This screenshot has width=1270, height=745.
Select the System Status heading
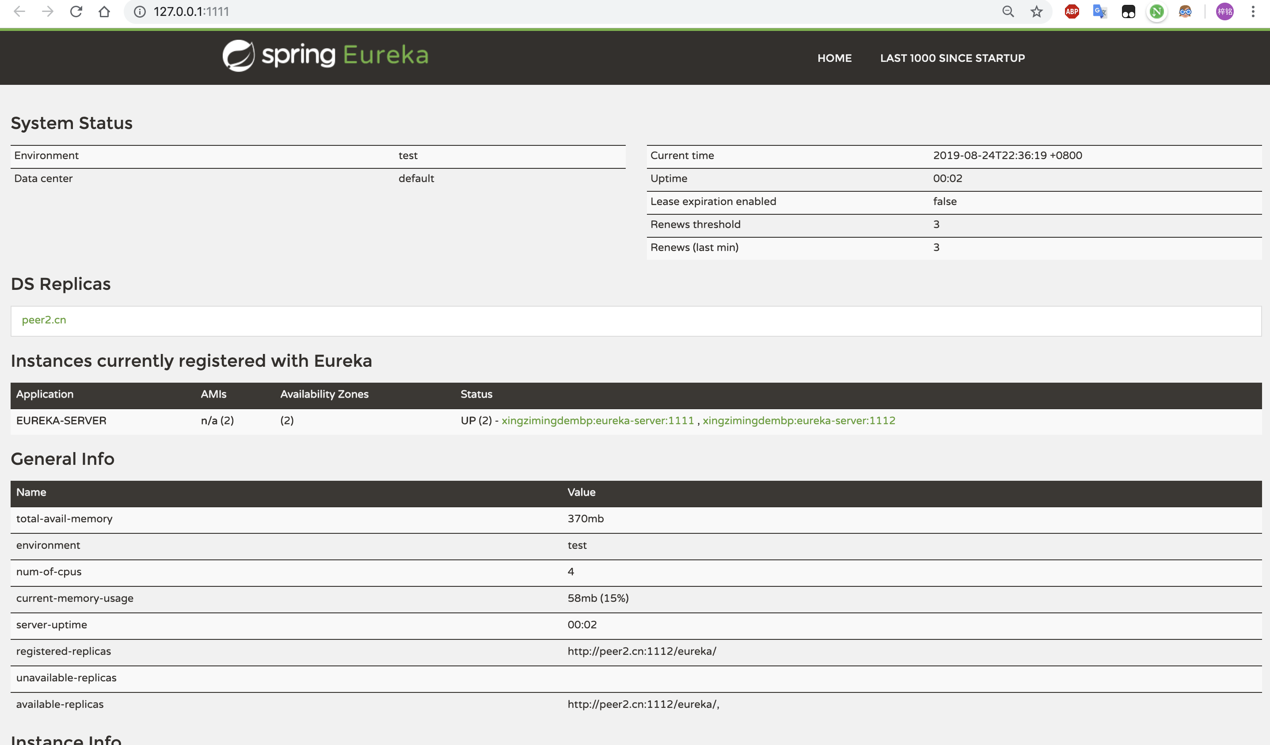(x=72, y=123)
